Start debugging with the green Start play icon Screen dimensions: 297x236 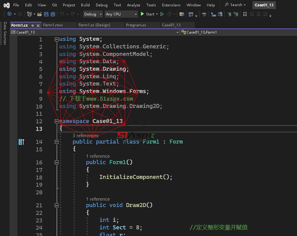(142, 14)
